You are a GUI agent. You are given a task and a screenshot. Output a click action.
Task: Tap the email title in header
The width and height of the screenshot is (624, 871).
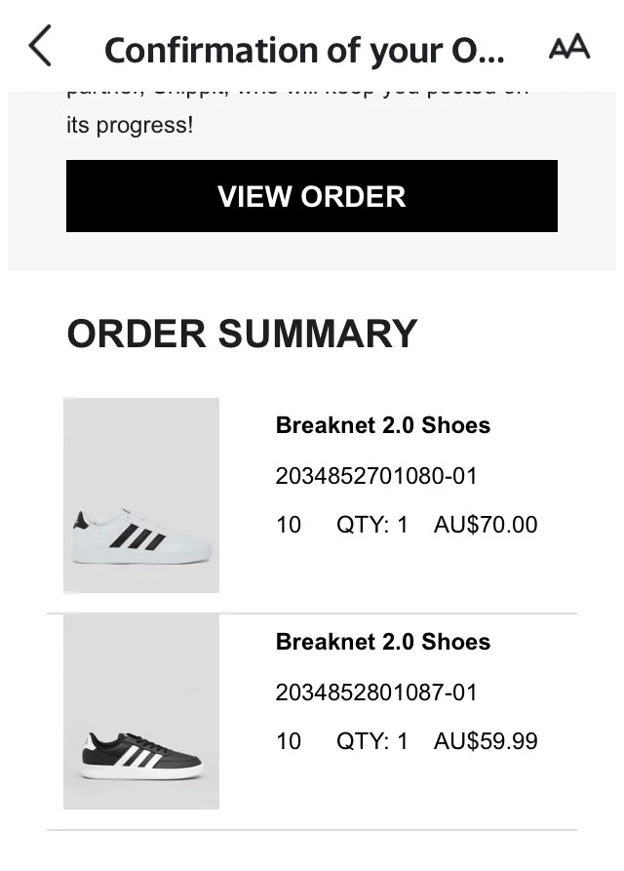pos(304,50)
